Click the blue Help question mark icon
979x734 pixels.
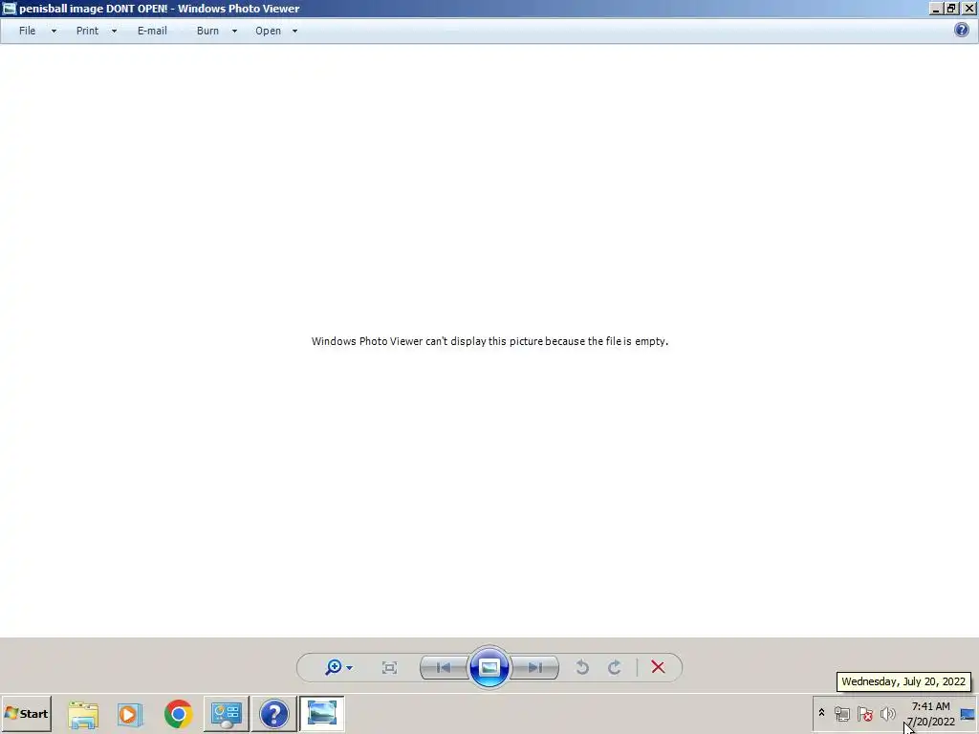point(962,30)
